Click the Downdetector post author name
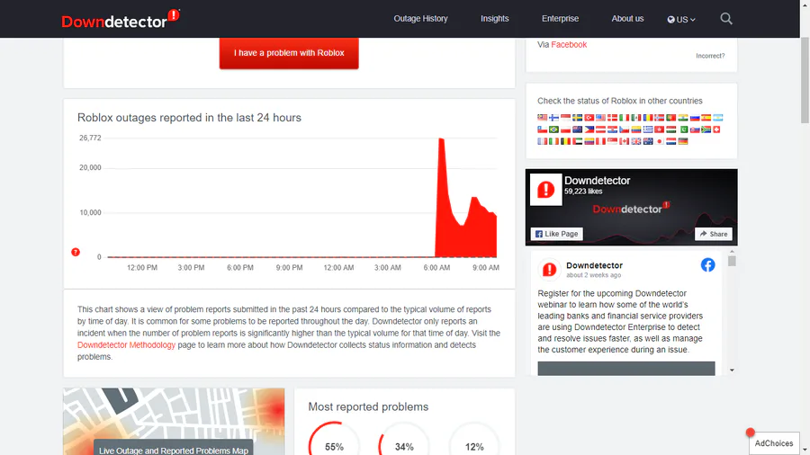This screenshot has width=810, height=455. pos(594,265)
